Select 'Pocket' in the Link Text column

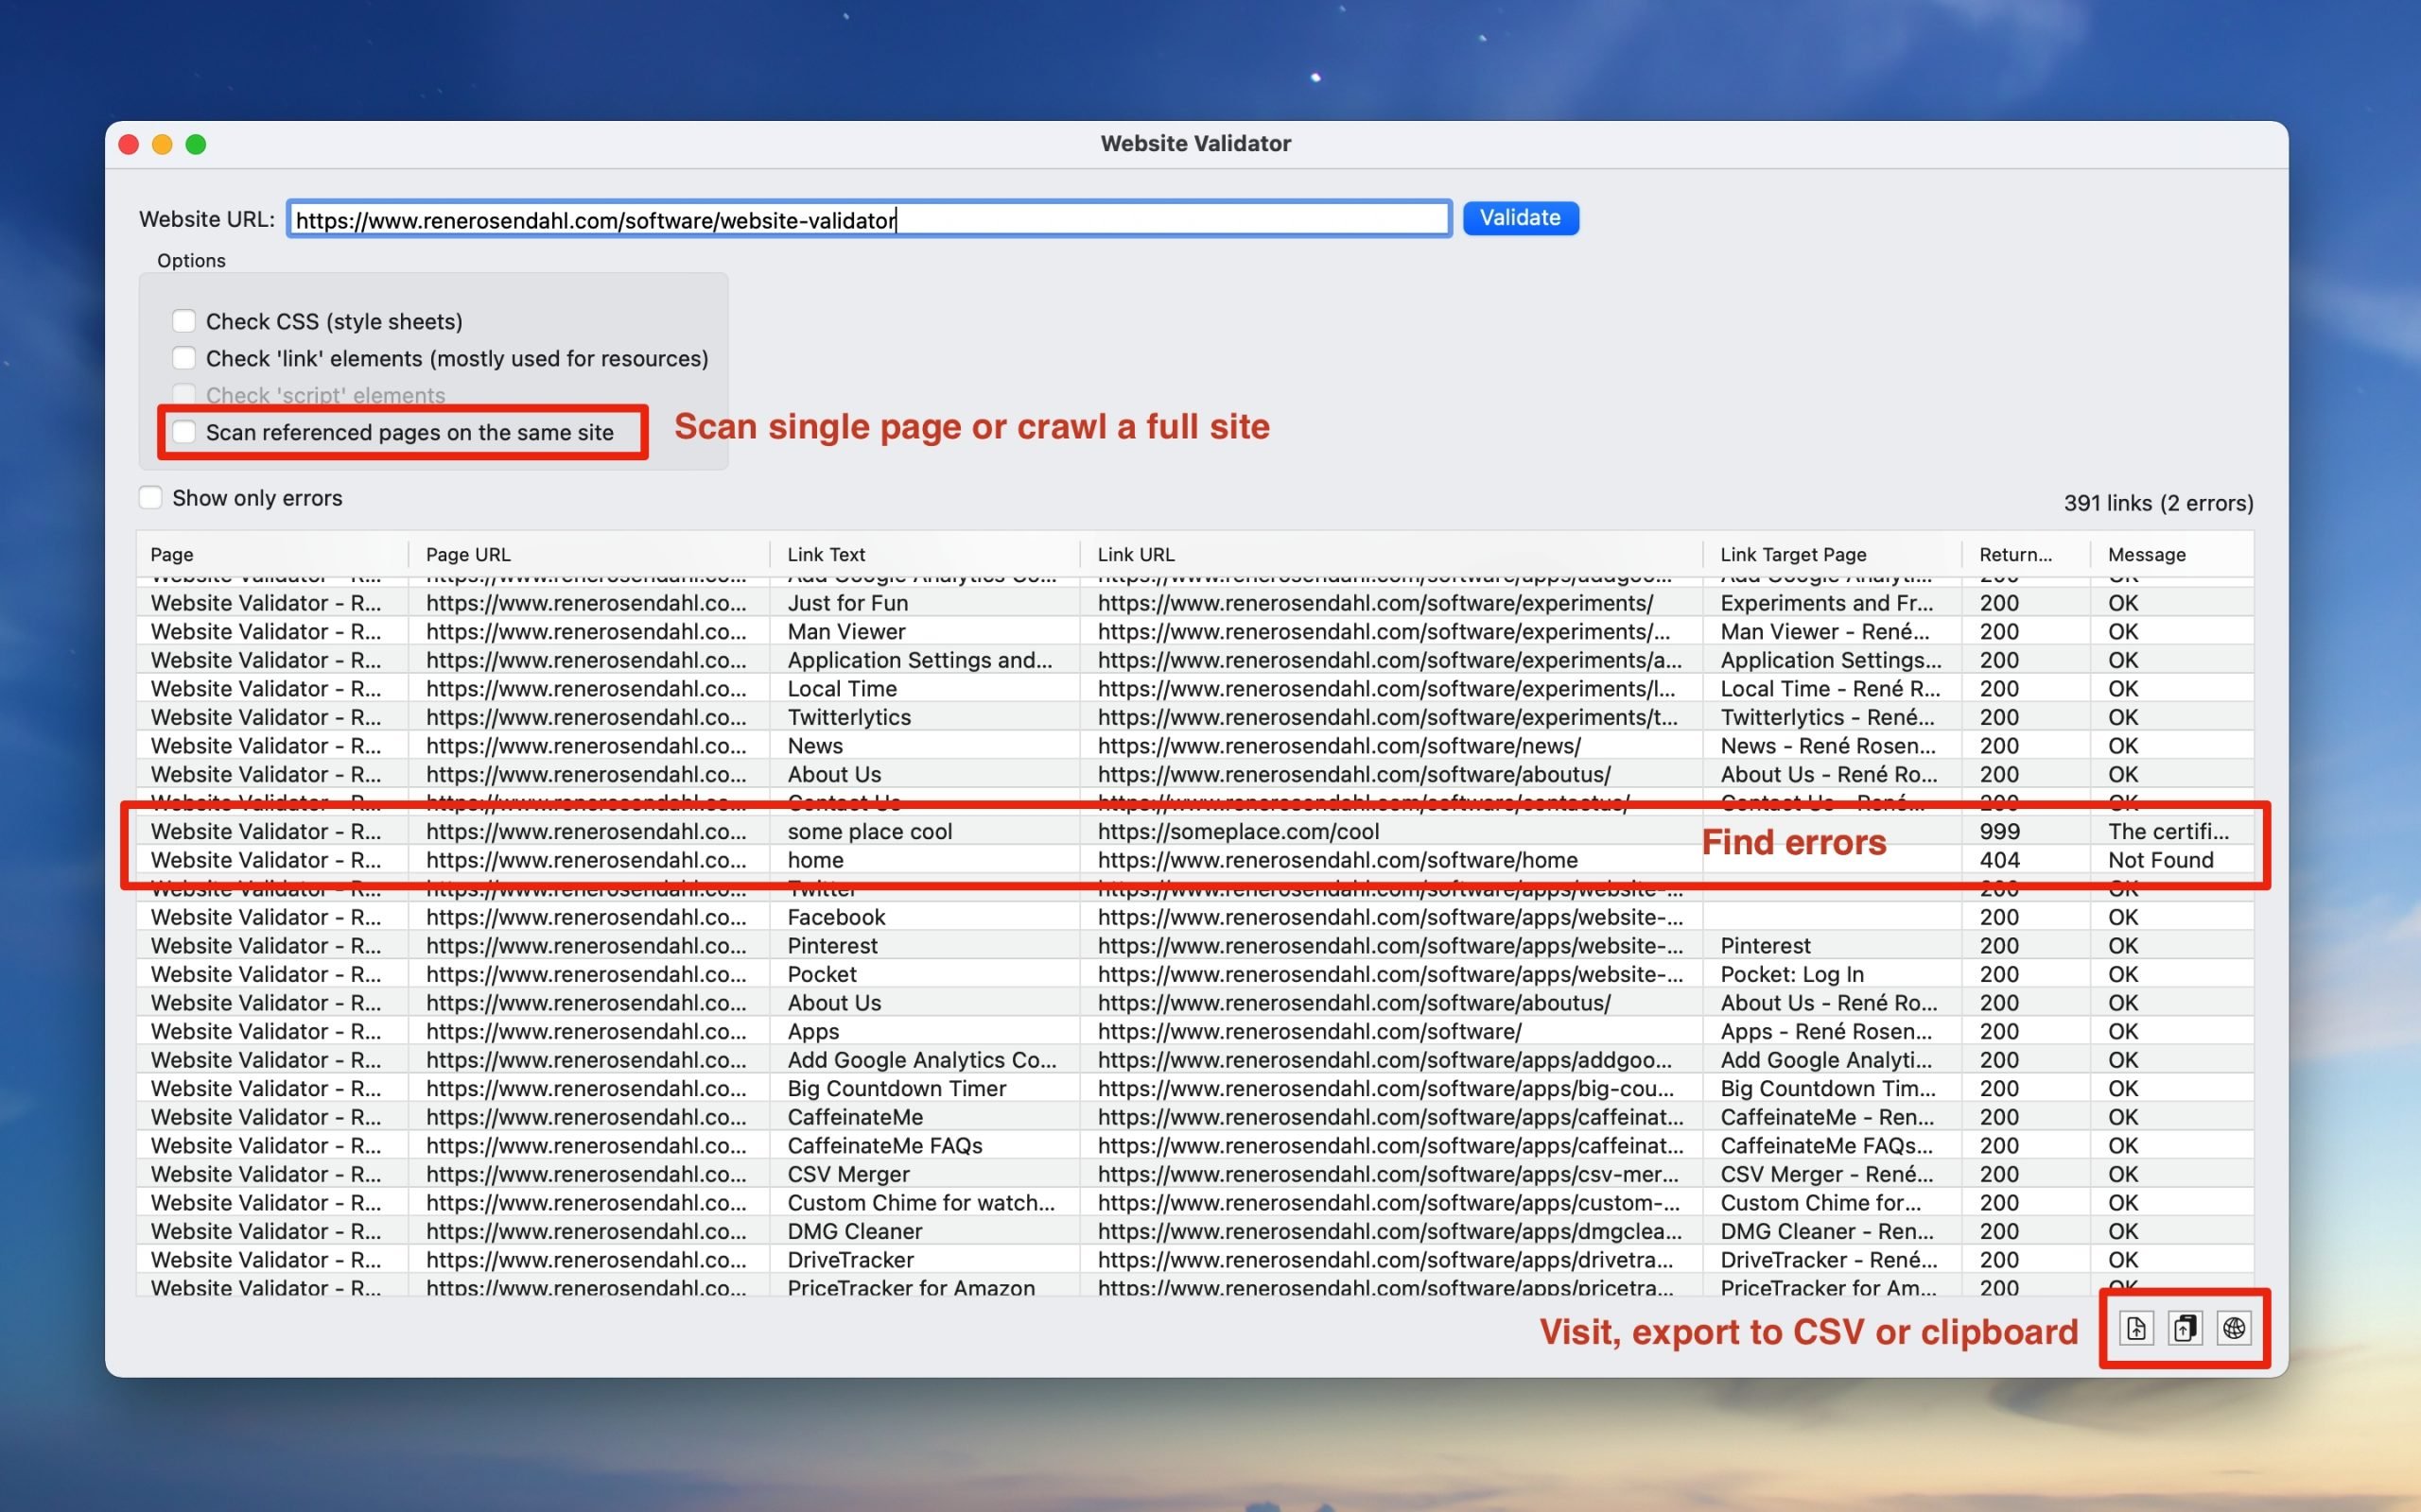click(x=823, y=974)
